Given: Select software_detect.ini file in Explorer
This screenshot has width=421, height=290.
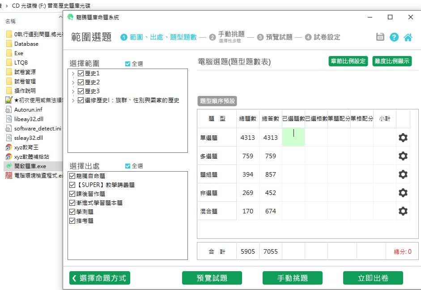Looking at the screenshot, I should pos(38,128).
